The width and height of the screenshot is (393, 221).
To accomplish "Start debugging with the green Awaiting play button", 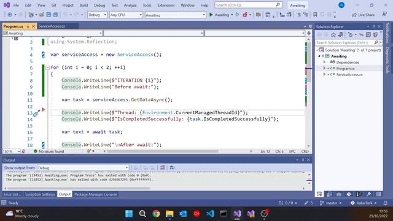I will (219, 15).
